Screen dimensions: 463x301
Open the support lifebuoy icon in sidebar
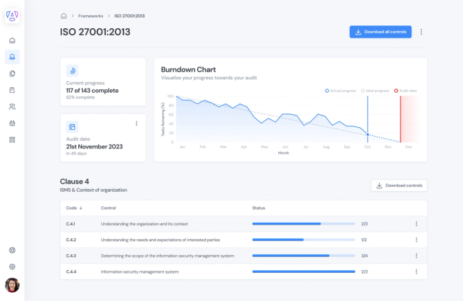pos(12,250)
